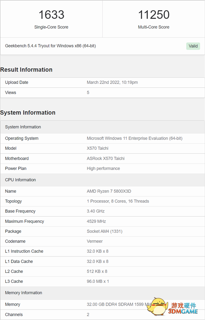This screenshot has height=320, width=205.
Task: Click the Name label in CPU section
Action: pyautogui.click(x=11, y=191)
